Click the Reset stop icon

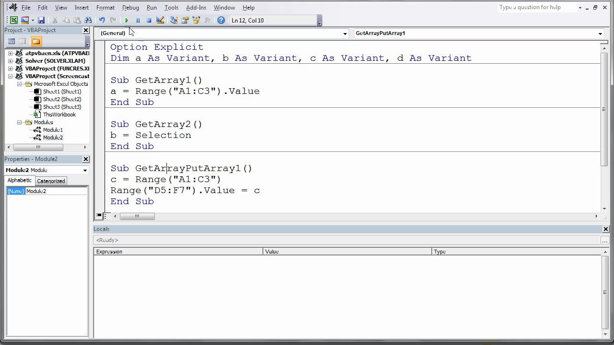pos(149,20)
